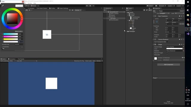The image size is (191, 107).
Task: Select Canvas in Hierarchy
Action: point(113,17)
